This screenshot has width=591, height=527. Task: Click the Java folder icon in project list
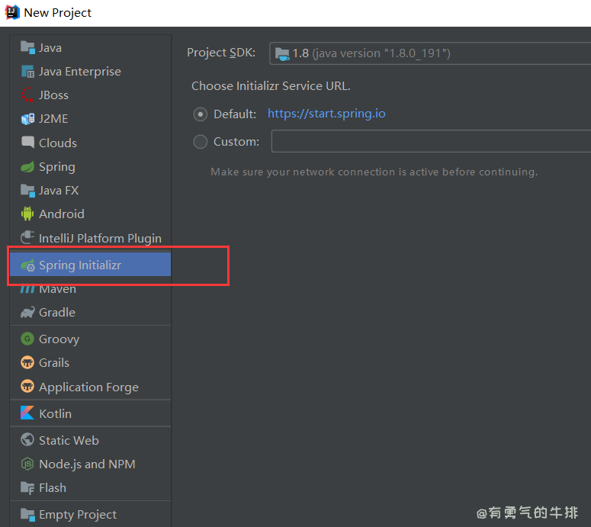27,47
